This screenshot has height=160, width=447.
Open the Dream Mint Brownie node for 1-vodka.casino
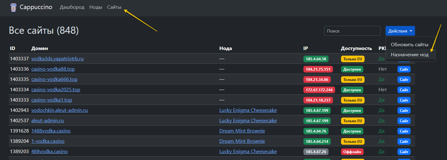coord(242,141)
